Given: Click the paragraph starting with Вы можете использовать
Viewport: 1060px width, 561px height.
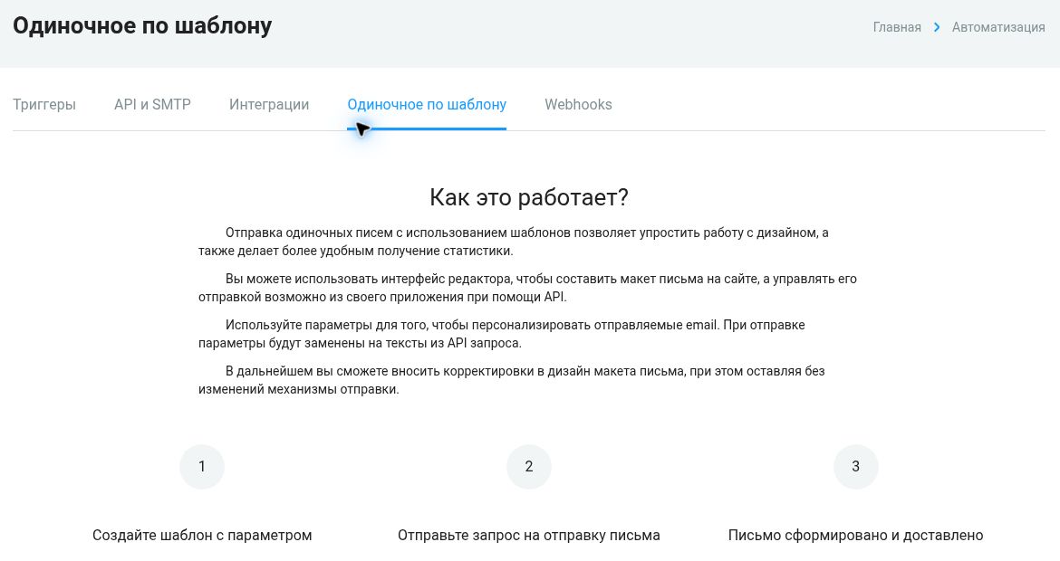Looking at the screenshot, I should pos(527,288).
